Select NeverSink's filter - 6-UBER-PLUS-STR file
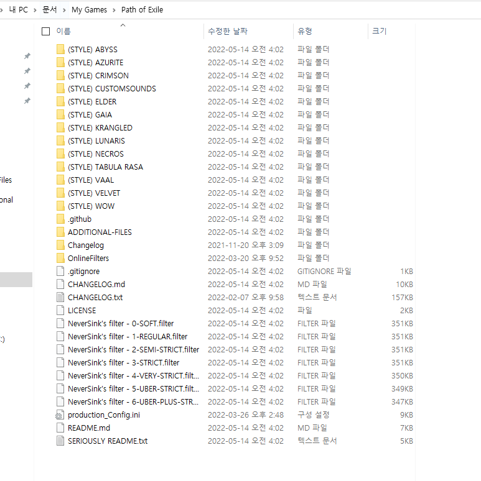This screenshot has height=481, width=481. 133,401
